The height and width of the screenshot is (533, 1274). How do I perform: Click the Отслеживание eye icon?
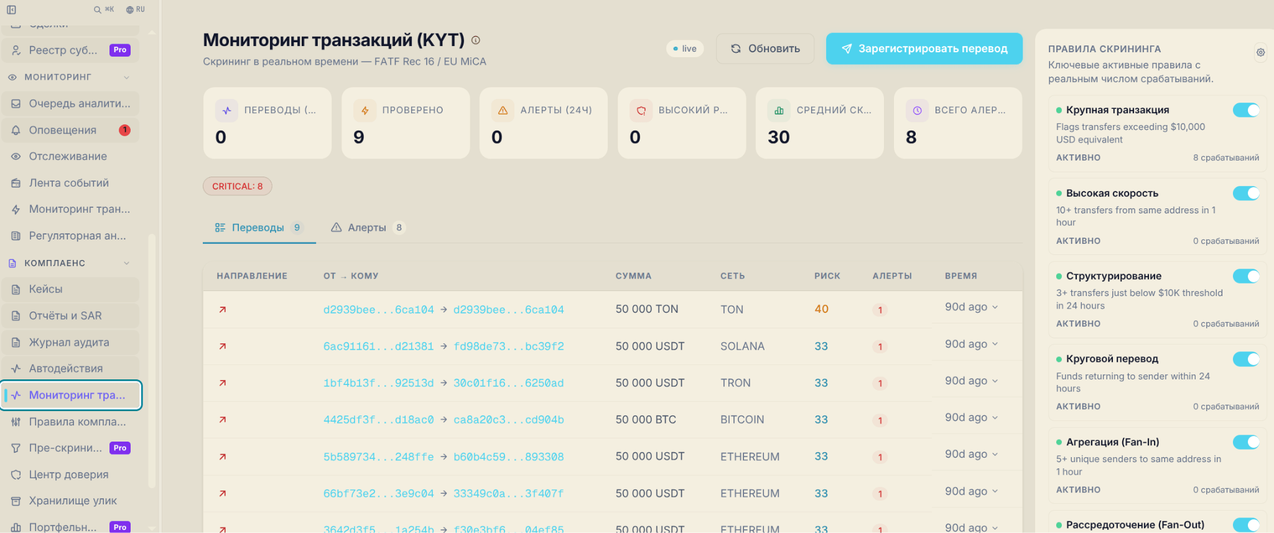point(16,157)
